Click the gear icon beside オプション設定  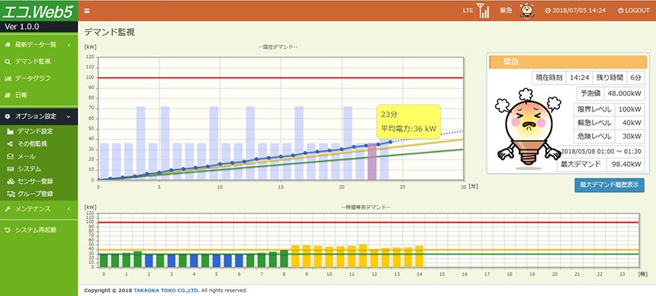pos(8,116)
